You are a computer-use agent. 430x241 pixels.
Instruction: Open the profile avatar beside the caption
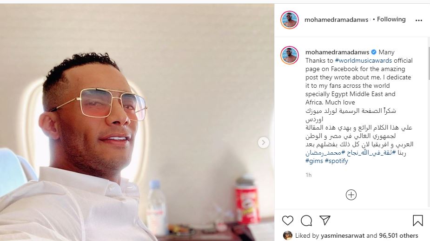[289, 55]
